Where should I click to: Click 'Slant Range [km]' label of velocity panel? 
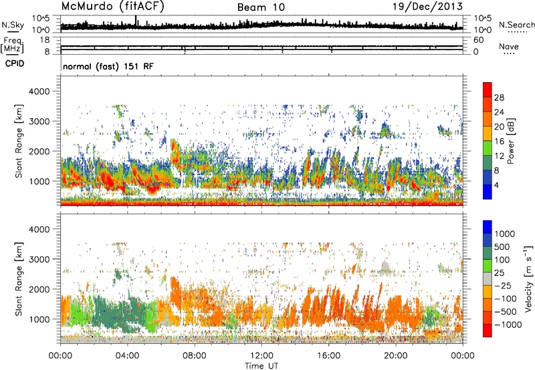pyautogui.click(x=19, y=279)
